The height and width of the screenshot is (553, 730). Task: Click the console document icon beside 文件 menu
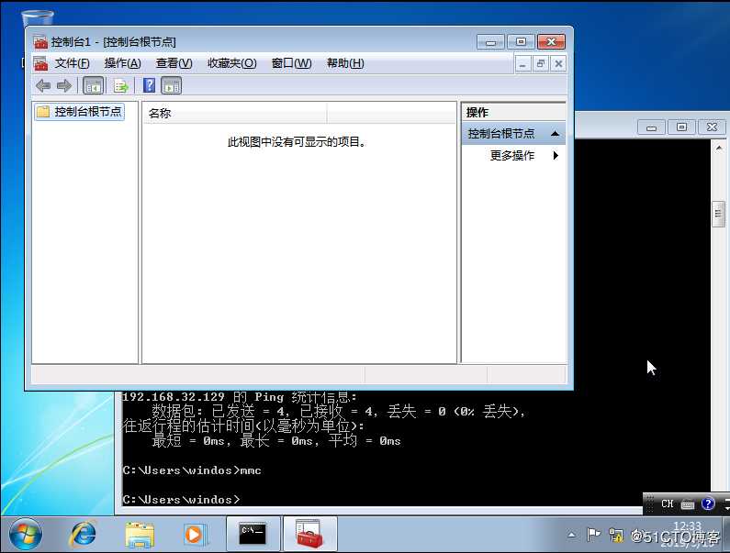pyautogui.click(x=40, y=63)
